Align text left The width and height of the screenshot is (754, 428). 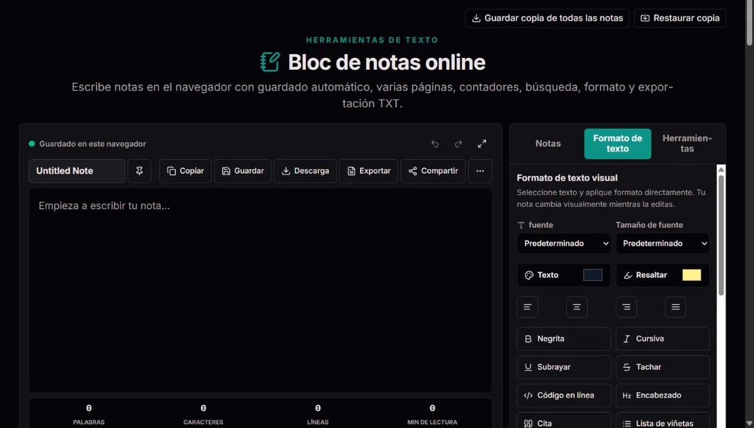[x=527, y=307]
